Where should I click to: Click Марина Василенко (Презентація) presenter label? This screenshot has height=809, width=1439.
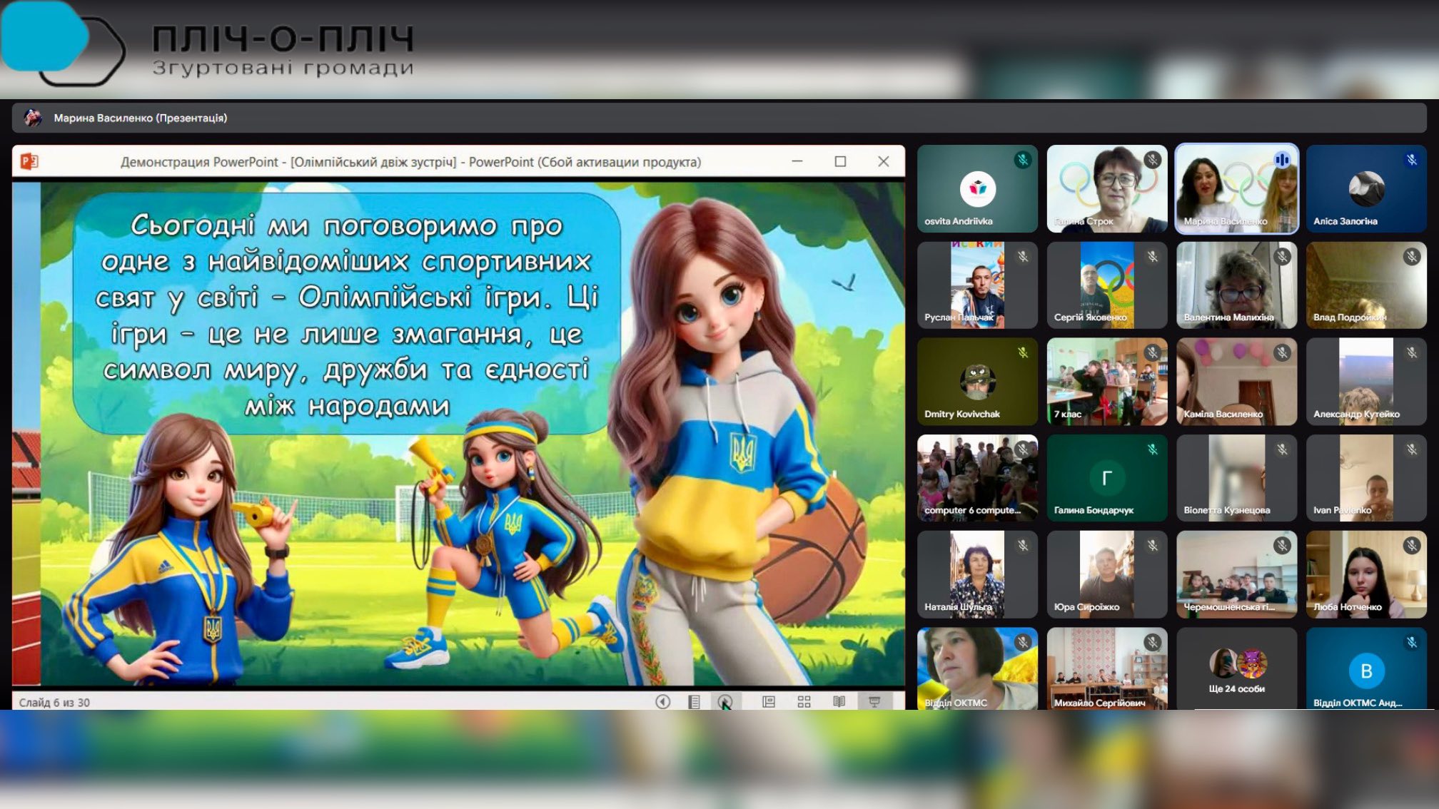pos(140,118)
